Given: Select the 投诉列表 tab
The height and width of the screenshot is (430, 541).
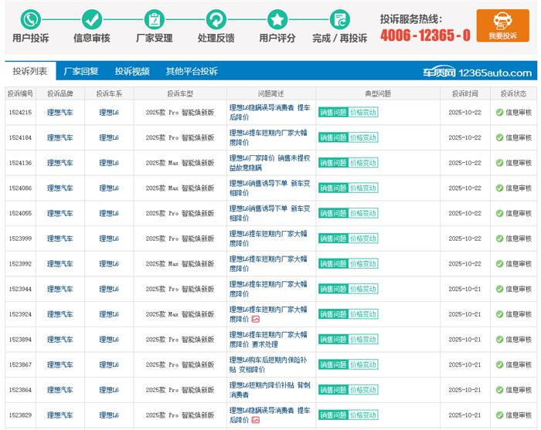Looking at the screenshot, I should tap(29, 71).
